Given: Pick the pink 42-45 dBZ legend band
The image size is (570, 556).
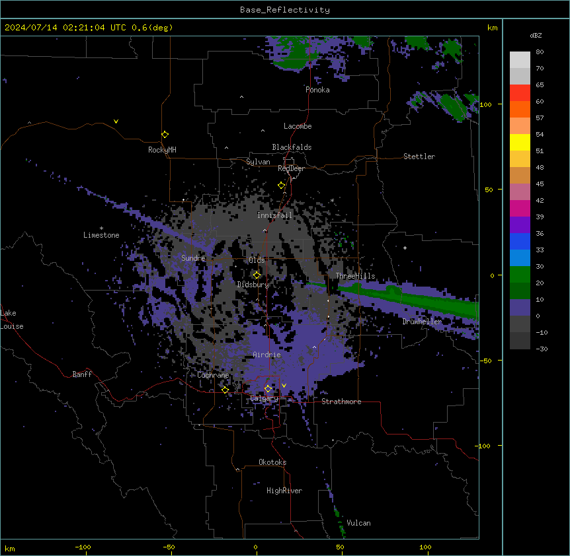Looking at the screenshot, I should tap(520, 192).
